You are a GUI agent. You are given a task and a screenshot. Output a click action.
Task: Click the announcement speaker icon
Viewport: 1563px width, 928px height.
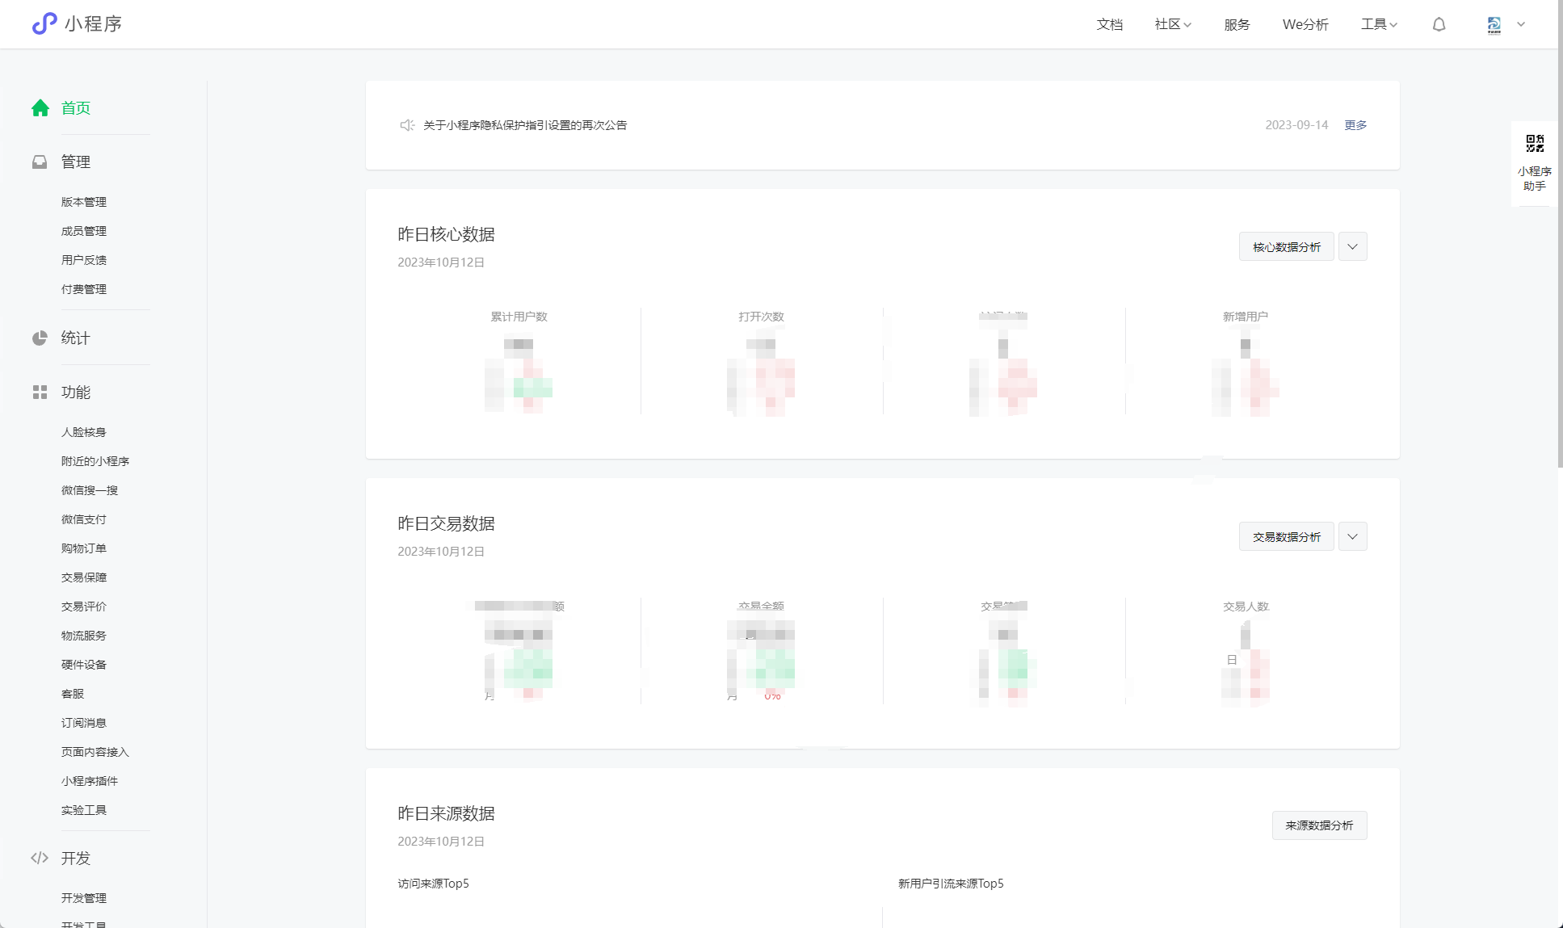pyautogui.click(x=407, y=125)
